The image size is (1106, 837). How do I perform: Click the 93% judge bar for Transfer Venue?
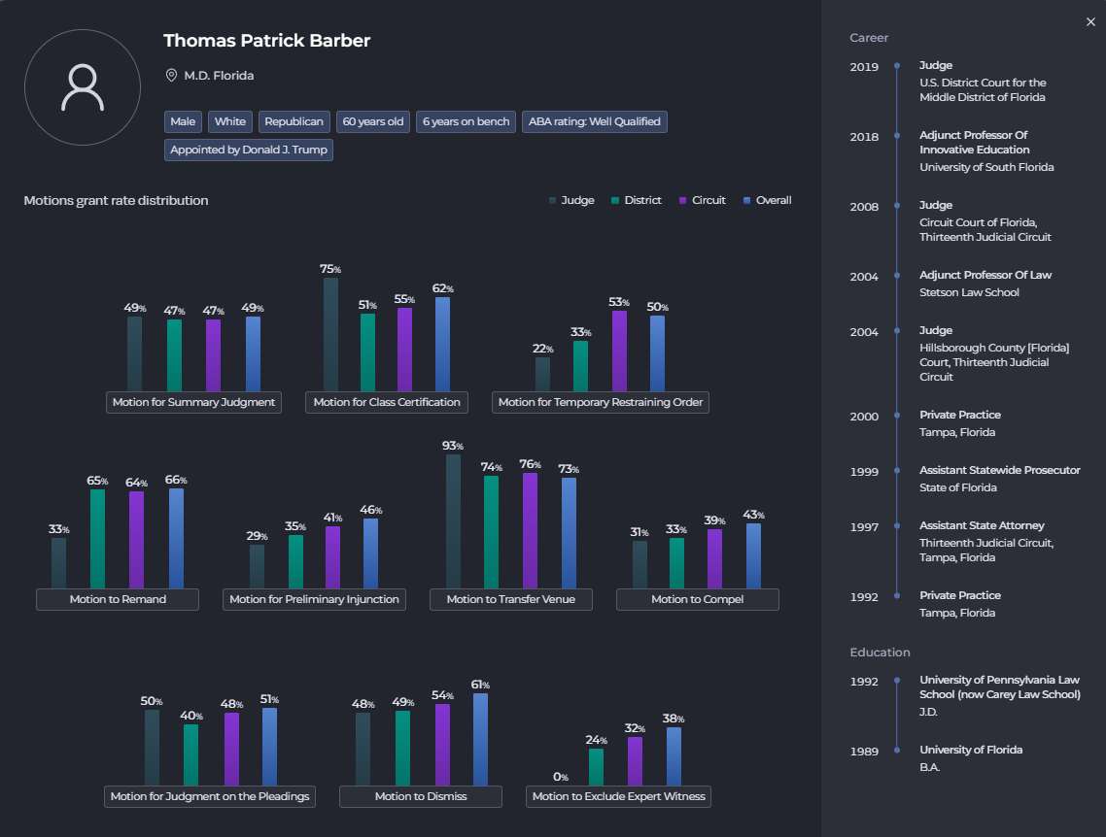tap(453, 520)
